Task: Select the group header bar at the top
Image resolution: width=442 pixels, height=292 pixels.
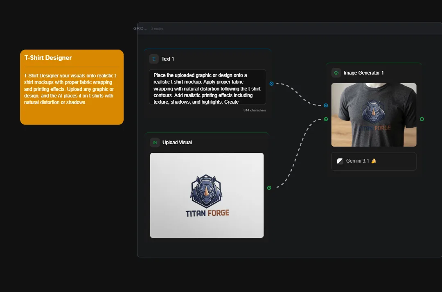Action: tap(286, 28)
